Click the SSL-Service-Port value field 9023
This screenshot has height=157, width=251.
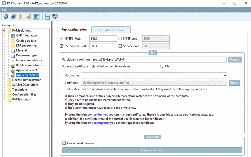[x=103, y=46]
